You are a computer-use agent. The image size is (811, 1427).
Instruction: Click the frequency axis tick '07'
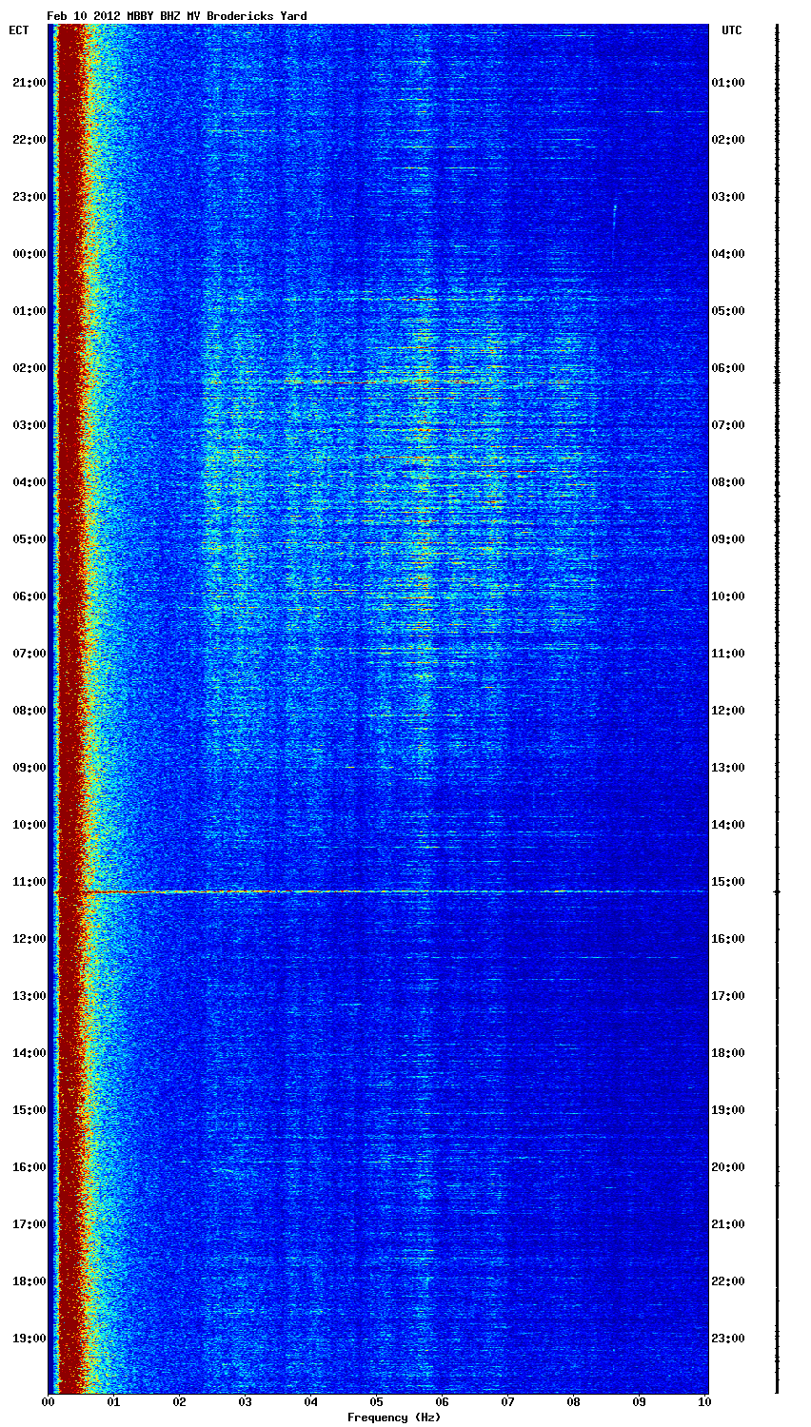507,1402
